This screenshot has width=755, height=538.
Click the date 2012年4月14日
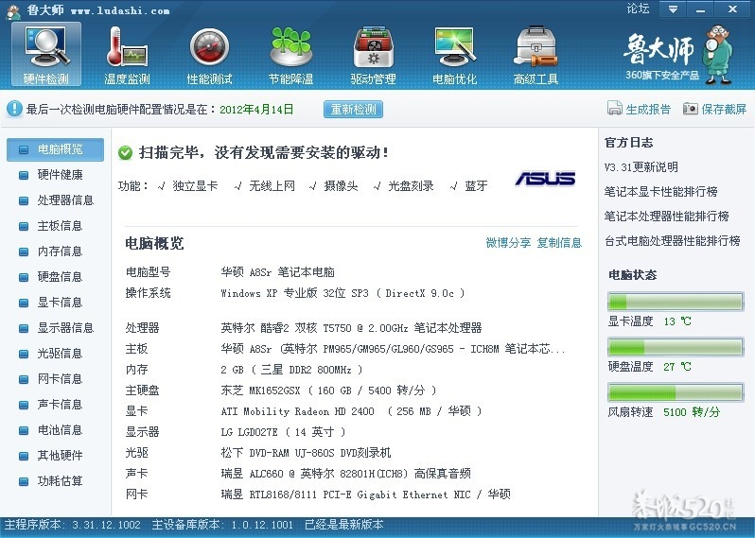point(256,110)
